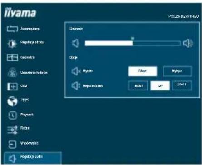This screenshot has height=165, width=202.
Task: Open the Język globe icon
Action: (x=12, y=101)
